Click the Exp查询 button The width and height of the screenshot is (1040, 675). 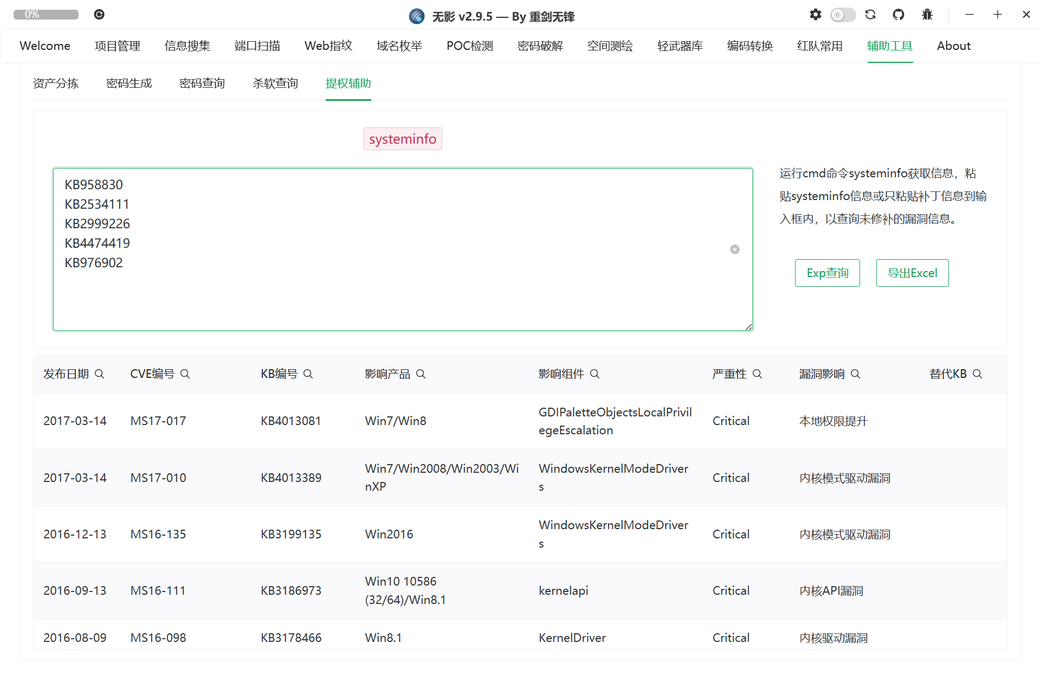827,273
